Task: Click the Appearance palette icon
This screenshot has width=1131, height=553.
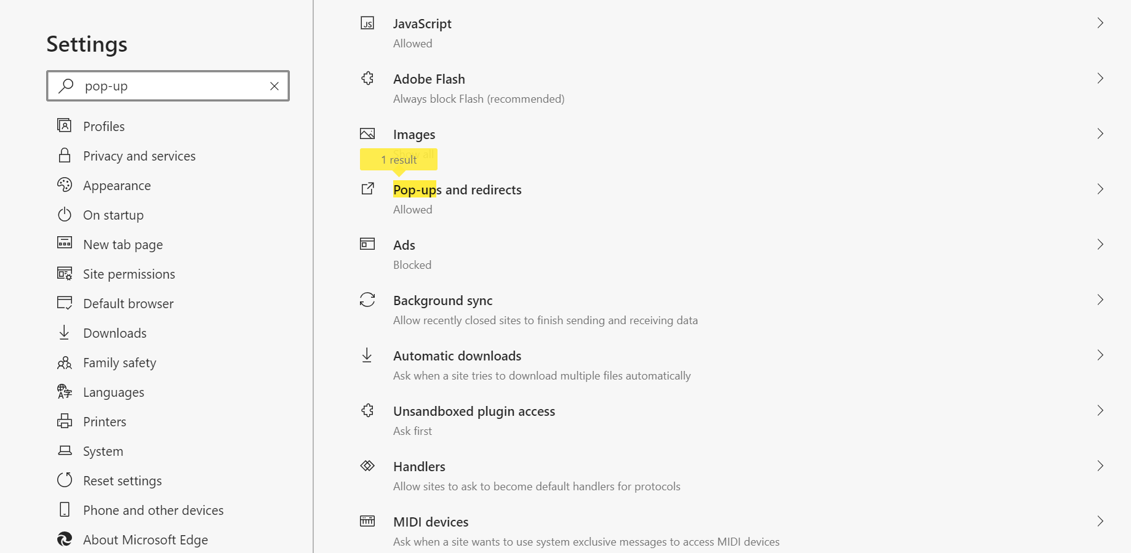Action: click(65, 185)
